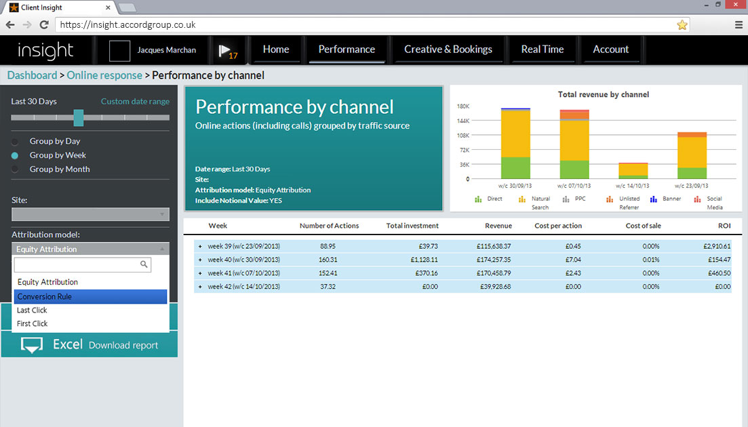Click the Jacques Marchan user name

(167, 50)
